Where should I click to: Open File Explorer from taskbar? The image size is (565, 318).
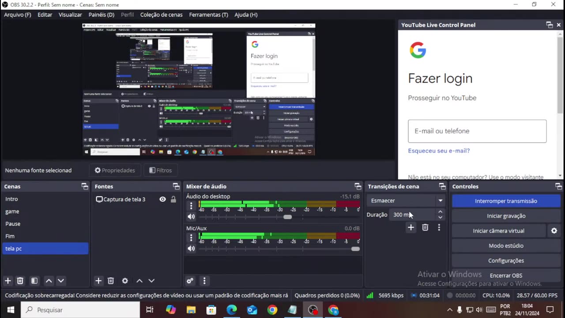point(191,310)
